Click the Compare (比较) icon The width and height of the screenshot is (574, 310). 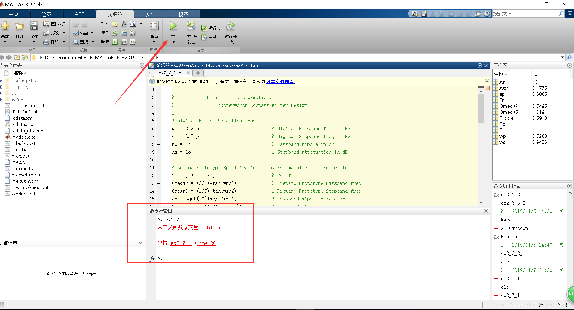[x=46, y=33]
